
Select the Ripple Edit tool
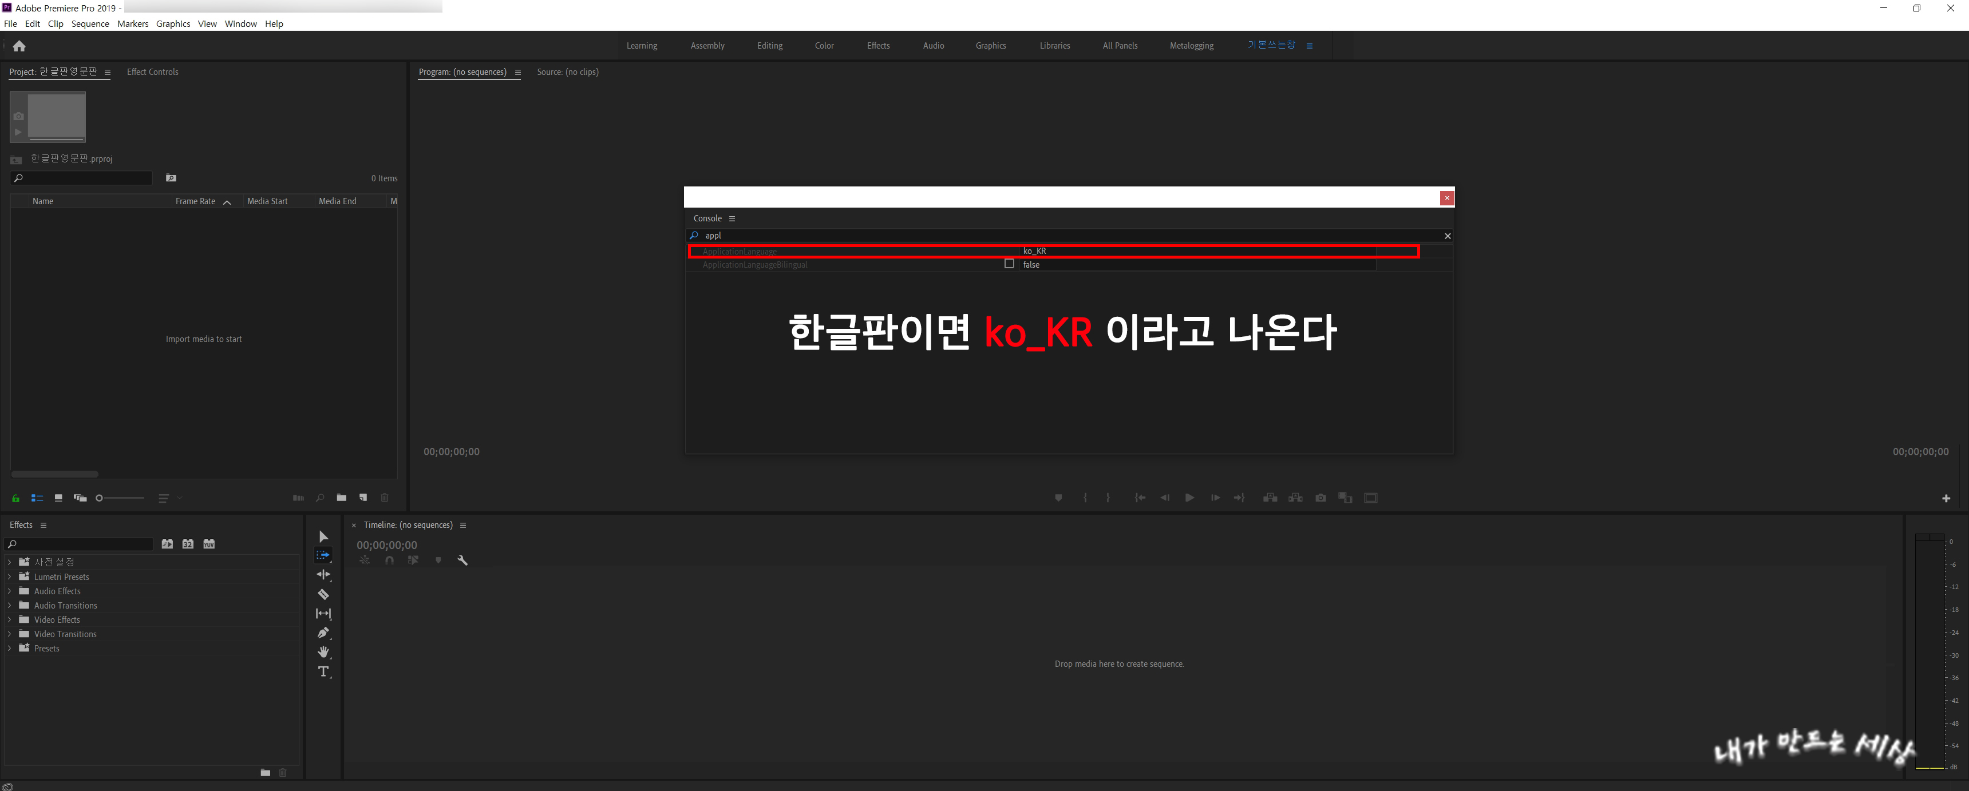tap(323, 574)
